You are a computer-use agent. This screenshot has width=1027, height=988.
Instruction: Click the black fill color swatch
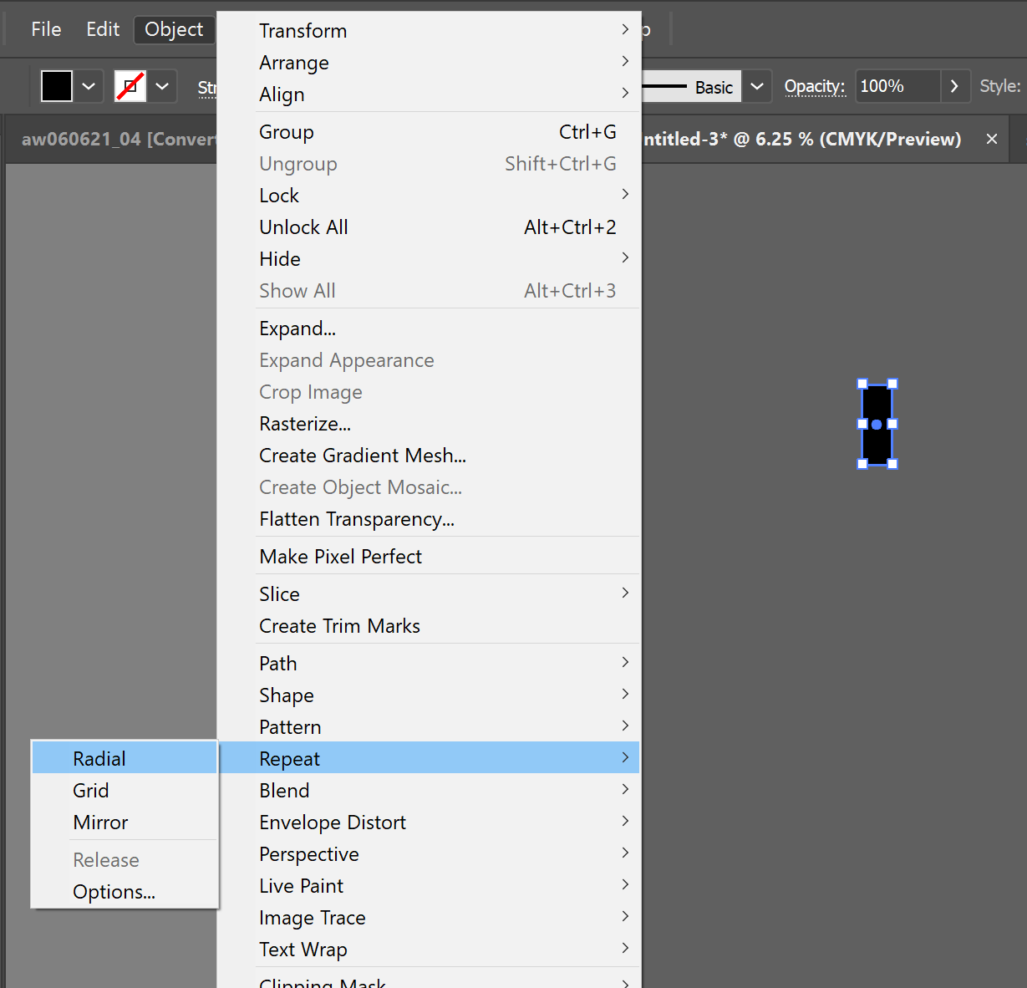(57, 86)
